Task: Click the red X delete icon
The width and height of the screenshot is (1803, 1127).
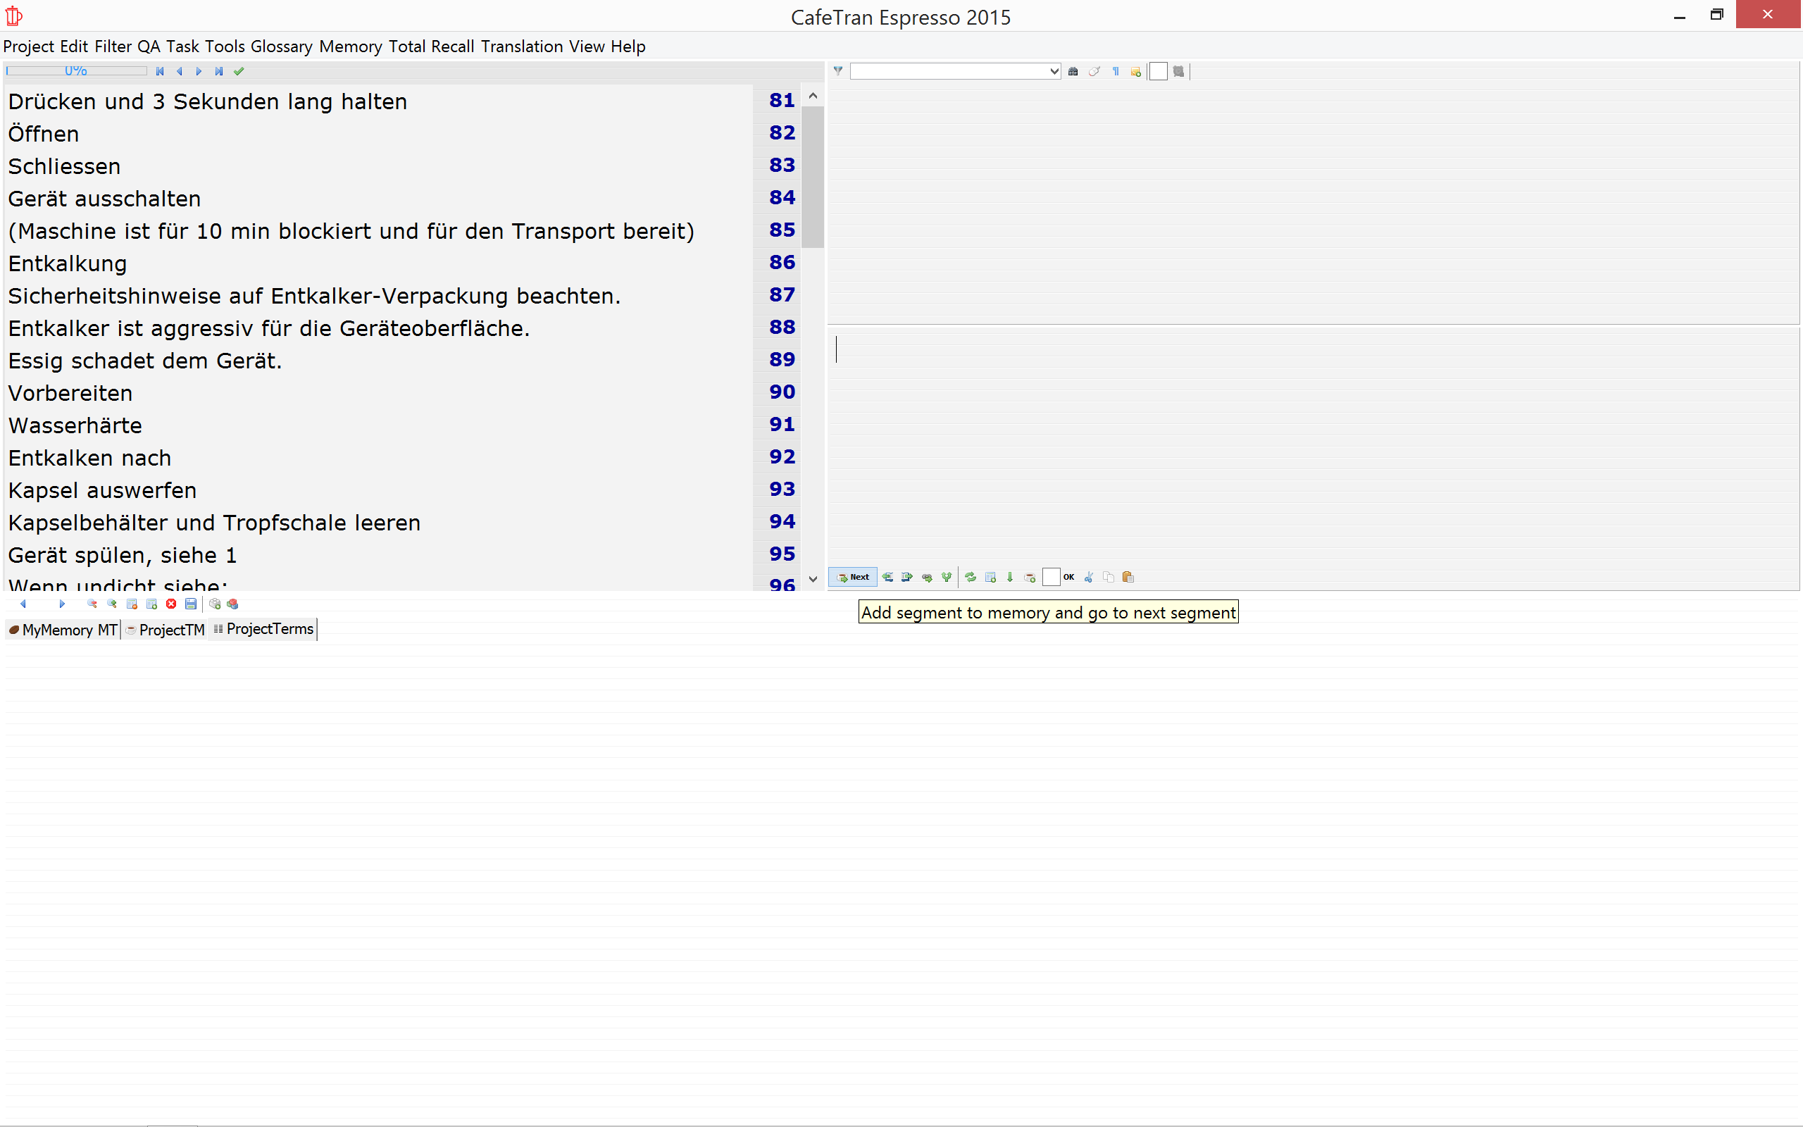Action: click(171, 604)
